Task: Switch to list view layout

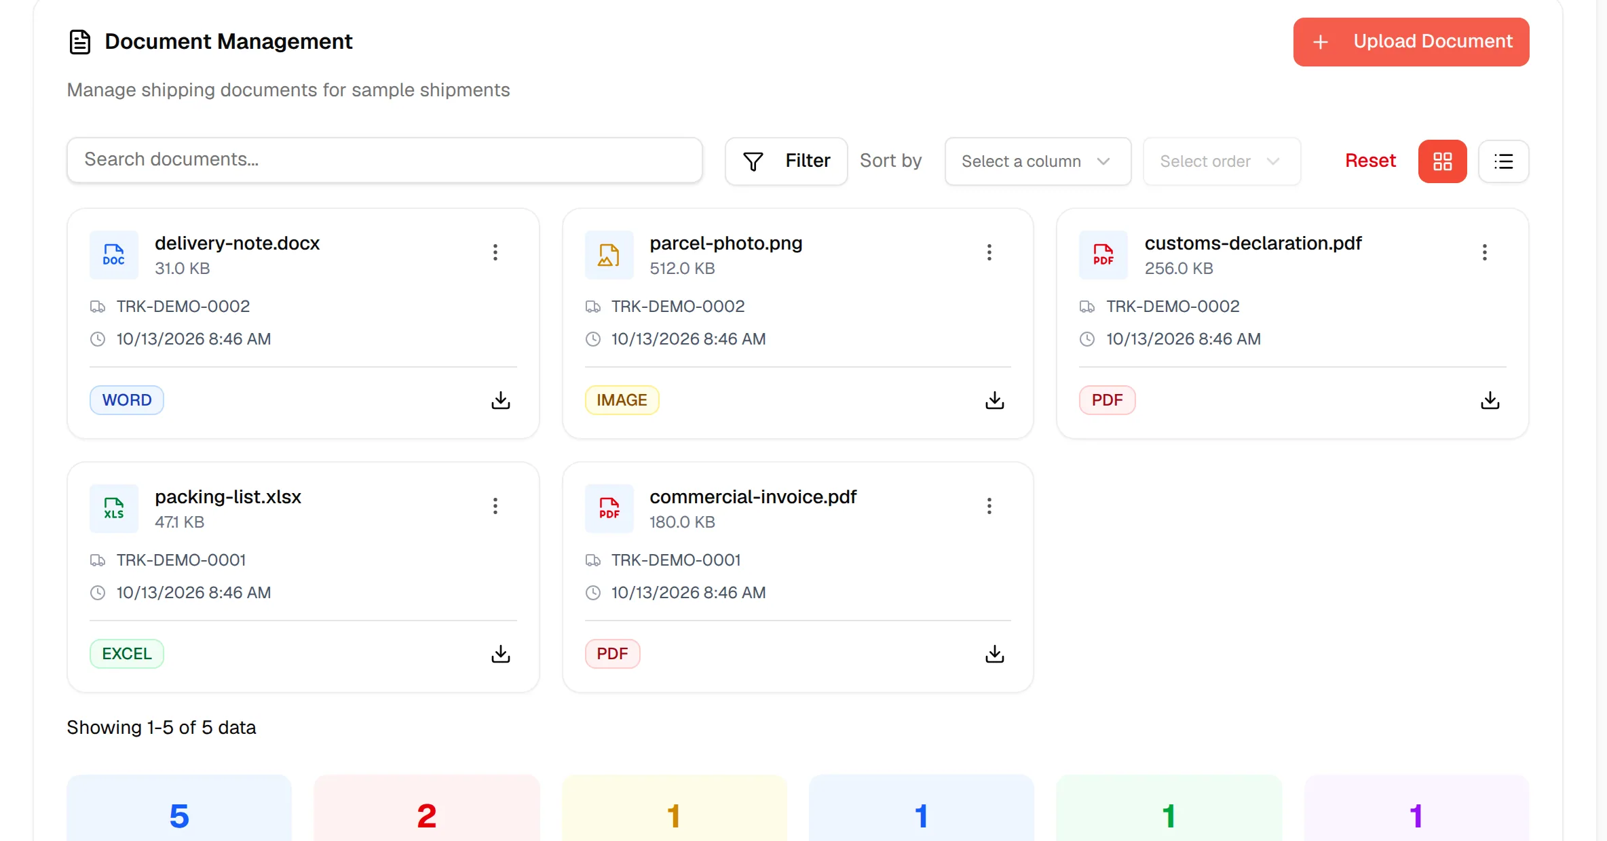Action: pos(1504,161)
